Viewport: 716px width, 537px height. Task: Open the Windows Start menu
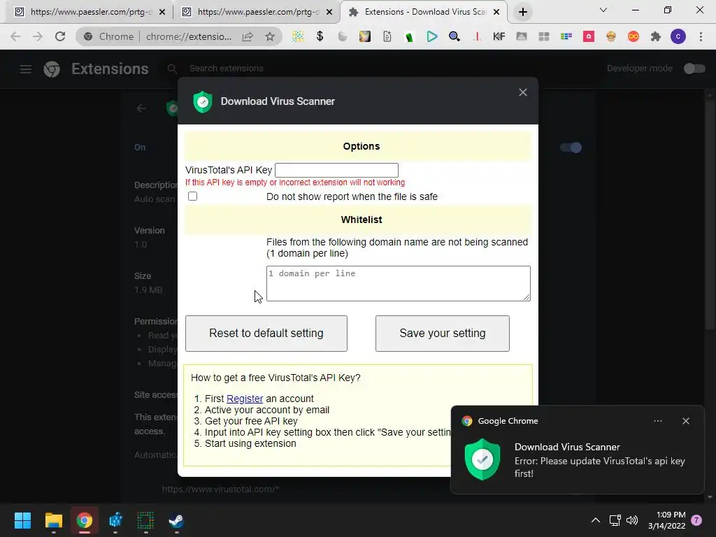[22, 520]
